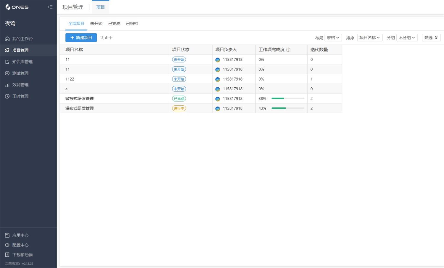Open 知识库管理 in the sidebar

pos(22,62)
